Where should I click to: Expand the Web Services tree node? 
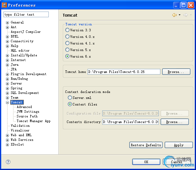click(8, 140)
